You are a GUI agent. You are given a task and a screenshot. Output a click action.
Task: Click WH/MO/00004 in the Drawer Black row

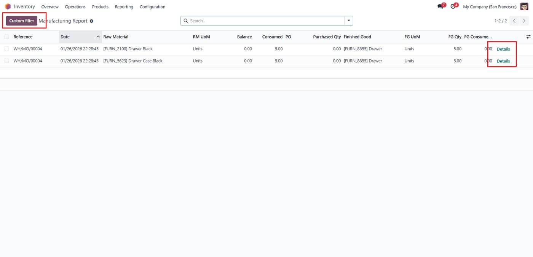pos(28,49)
